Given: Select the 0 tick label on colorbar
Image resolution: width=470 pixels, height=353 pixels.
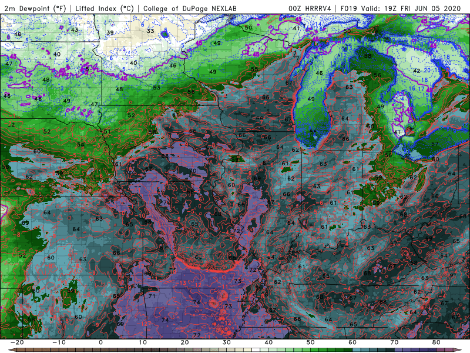Looking at the screenshot, I should 100,342.
